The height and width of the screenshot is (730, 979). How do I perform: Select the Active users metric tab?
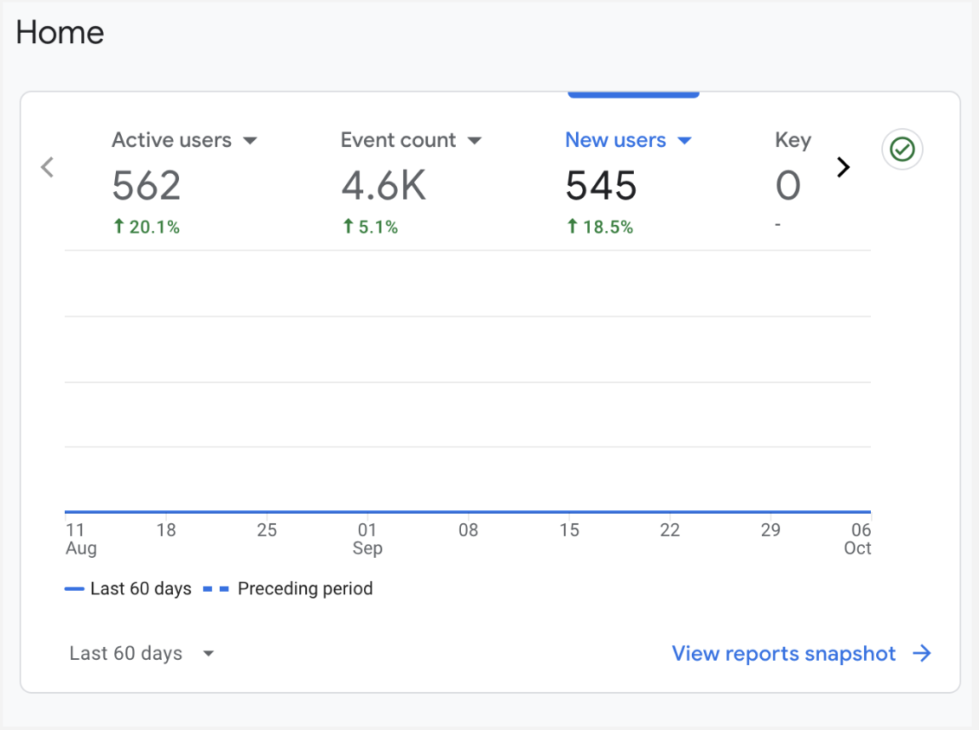click(x=171, y=140)
